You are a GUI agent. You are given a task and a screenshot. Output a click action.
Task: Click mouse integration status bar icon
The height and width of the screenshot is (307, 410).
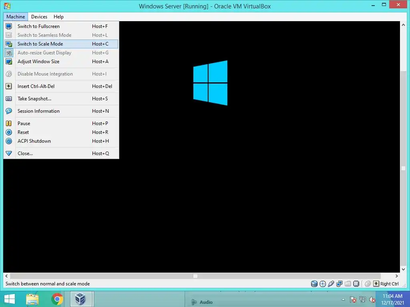point(368,284)
